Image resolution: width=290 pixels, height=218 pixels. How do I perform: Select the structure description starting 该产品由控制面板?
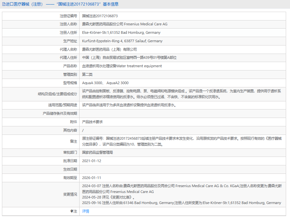click(x=182, y=94)
